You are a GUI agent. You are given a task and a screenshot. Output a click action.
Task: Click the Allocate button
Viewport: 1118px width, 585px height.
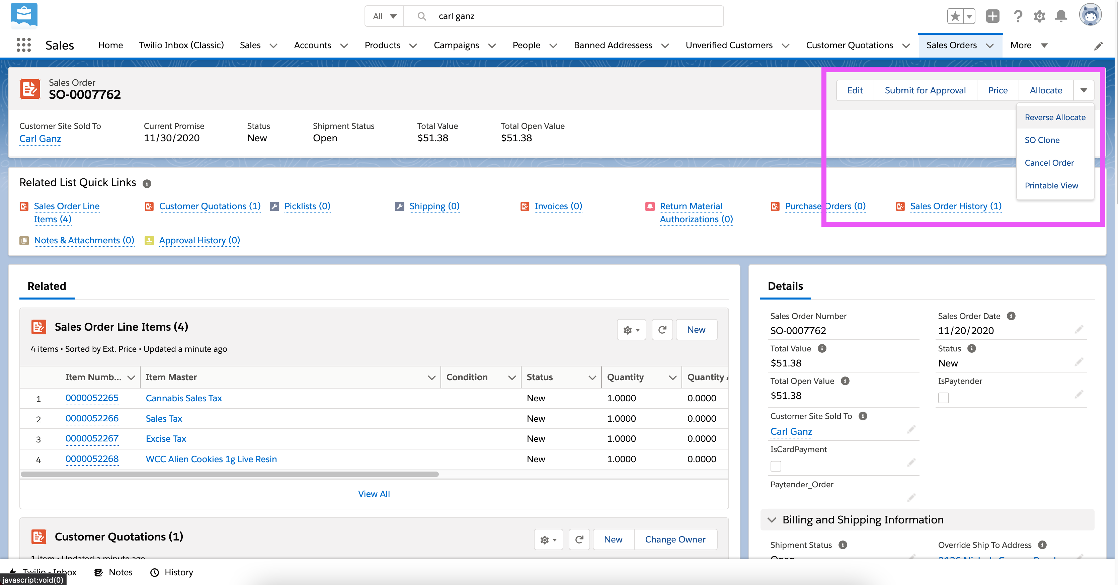[1046, 90]
